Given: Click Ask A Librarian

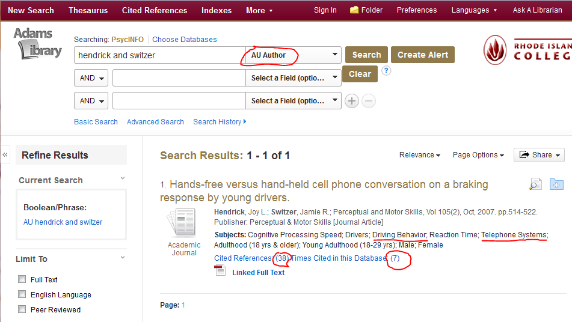Looking at the screenshot, I should tap(537, 10).
